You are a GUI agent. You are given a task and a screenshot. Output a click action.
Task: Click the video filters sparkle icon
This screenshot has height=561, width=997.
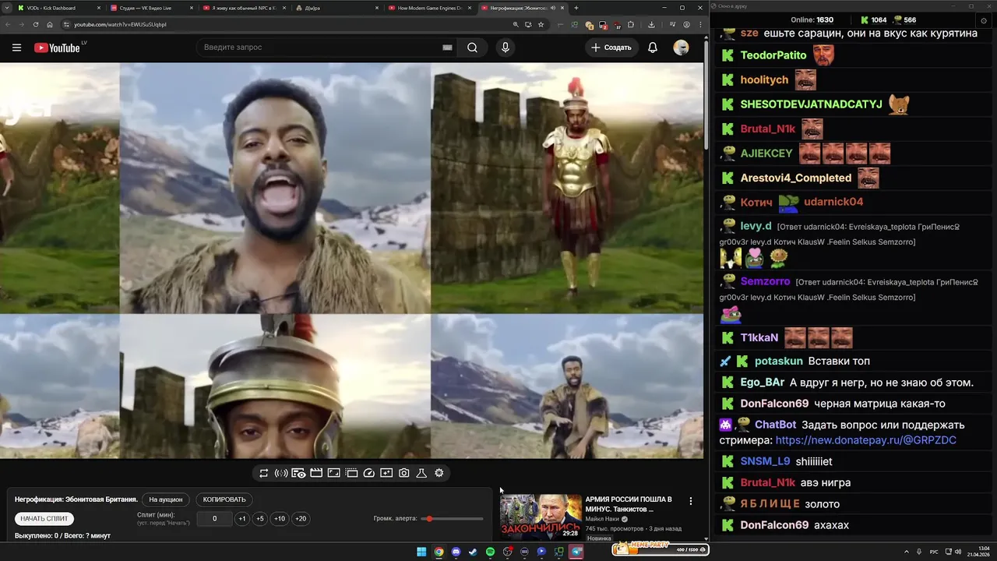386,473
